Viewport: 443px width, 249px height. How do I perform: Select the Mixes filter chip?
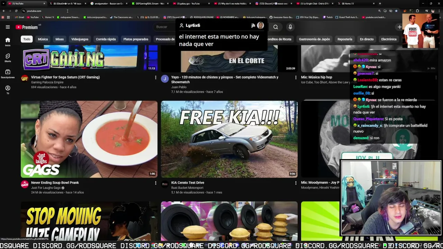coord(60,39)
